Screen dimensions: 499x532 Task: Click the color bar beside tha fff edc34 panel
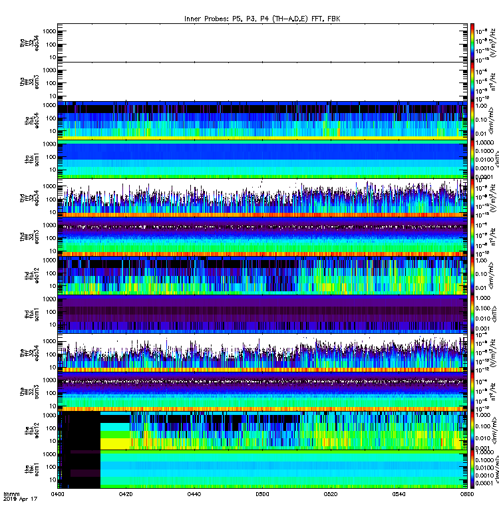pyautogui.click(x=472, y=43)
